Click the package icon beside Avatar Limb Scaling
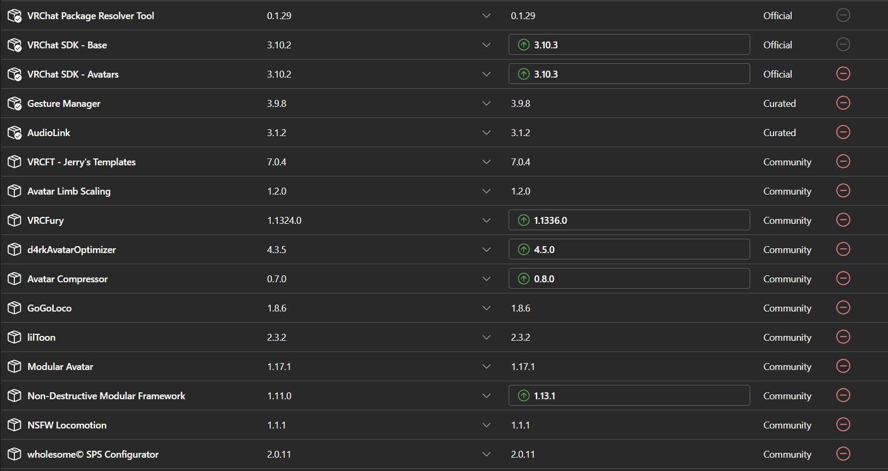 [14, 191]
